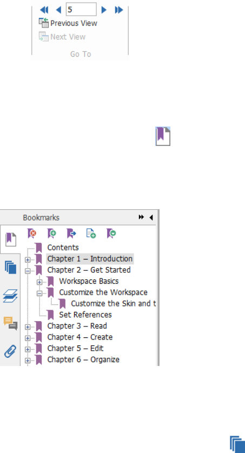
Task: Click the page number input field
Action: point(81,10)
